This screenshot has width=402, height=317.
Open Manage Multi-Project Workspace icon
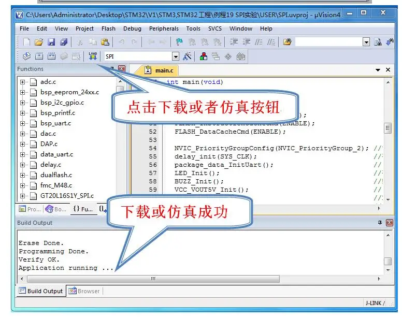(x=216, y=56)
